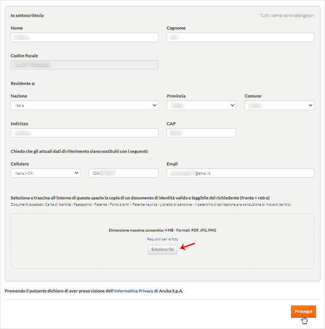Open the Nazione dropdown showing Italia
This screenshot has width=325, height=329.
84,105
